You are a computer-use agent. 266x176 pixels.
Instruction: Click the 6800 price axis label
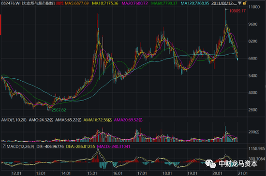coord(253,59)
